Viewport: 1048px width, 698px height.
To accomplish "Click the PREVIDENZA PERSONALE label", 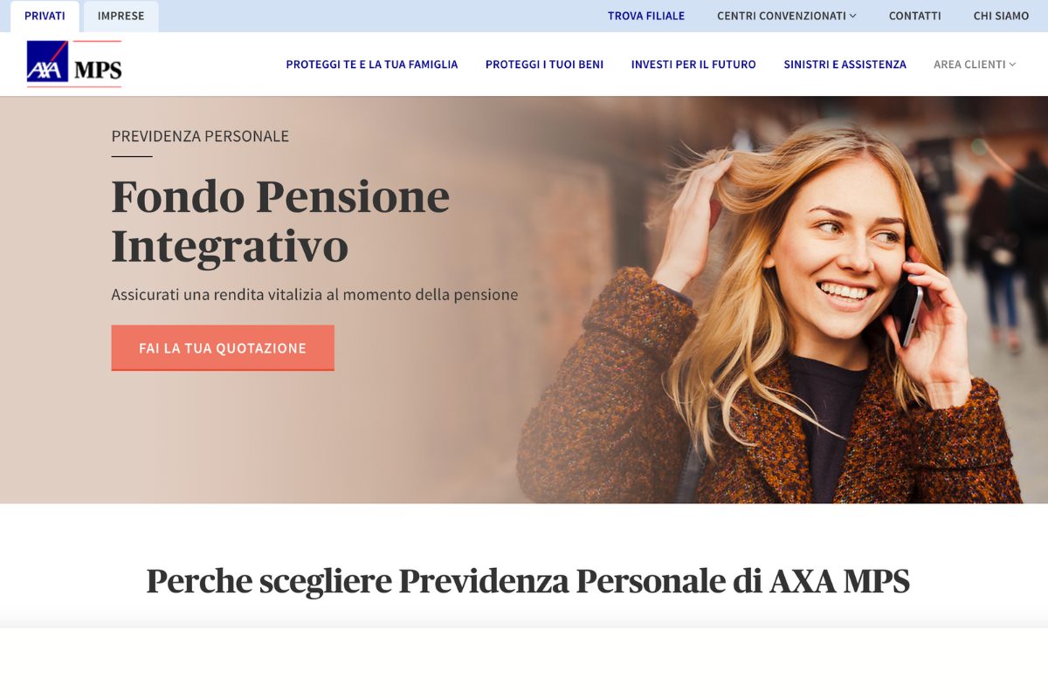I will [x=200, y=136].
